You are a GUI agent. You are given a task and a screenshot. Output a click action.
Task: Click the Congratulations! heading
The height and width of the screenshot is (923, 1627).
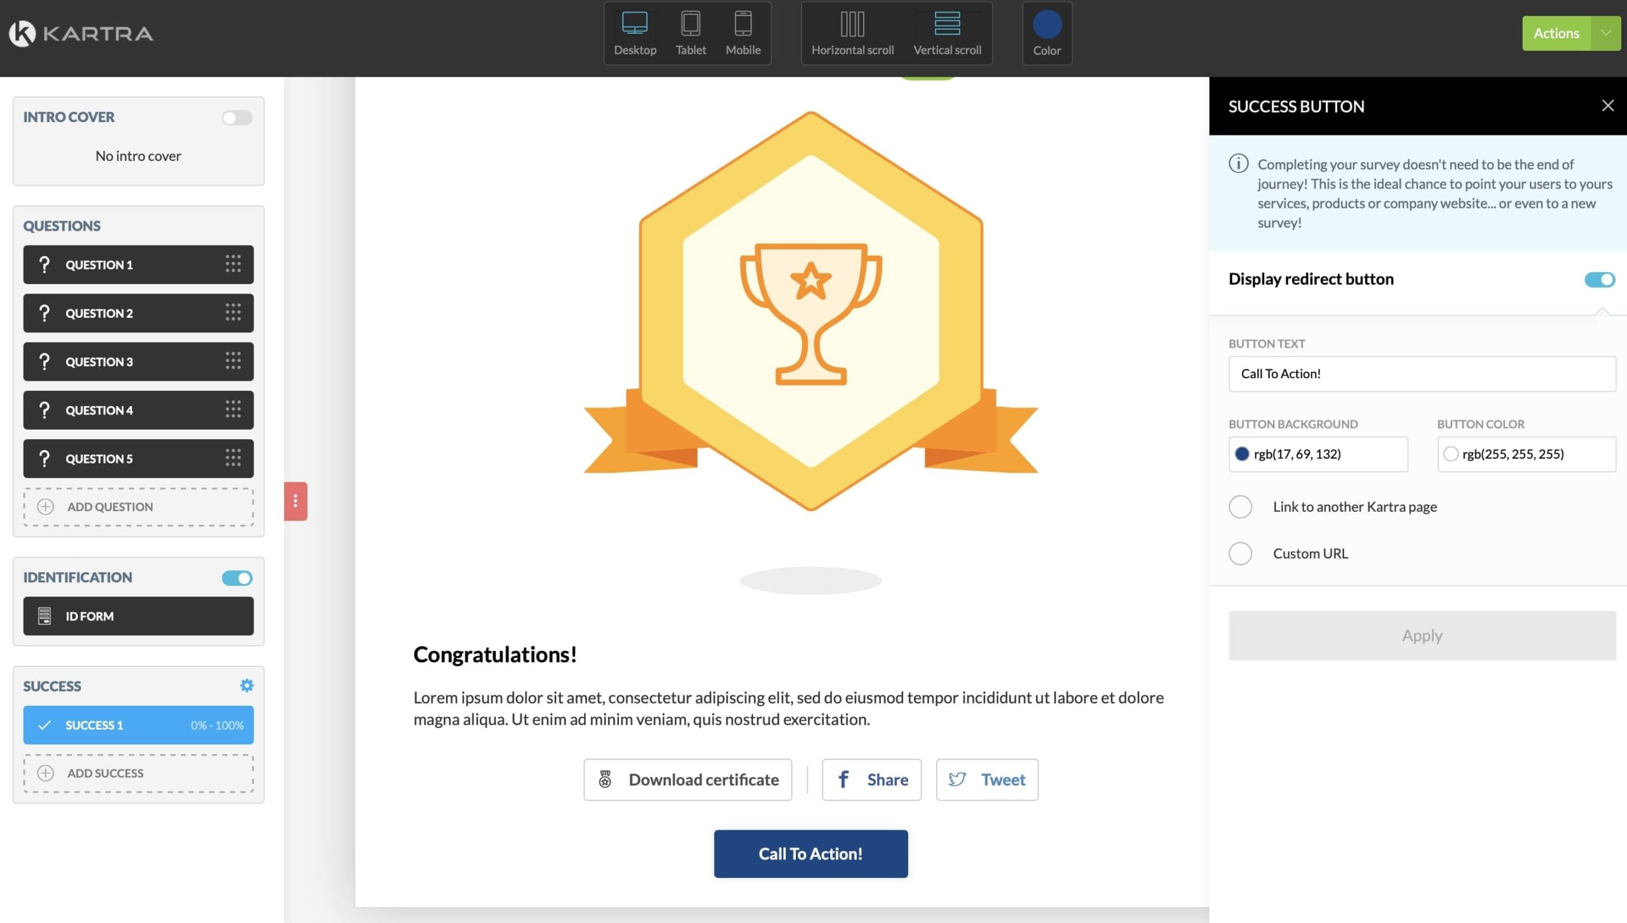point(495,654)
